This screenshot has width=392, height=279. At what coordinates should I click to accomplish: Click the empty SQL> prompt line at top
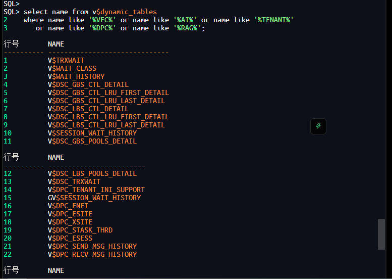pyautogui.click(x=12, y=4)
